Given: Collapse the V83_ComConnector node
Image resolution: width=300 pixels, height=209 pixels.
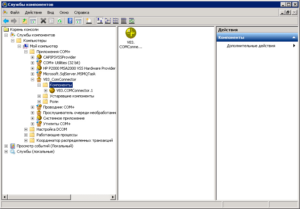Looking at the screenshot, I should coord(33,79).
